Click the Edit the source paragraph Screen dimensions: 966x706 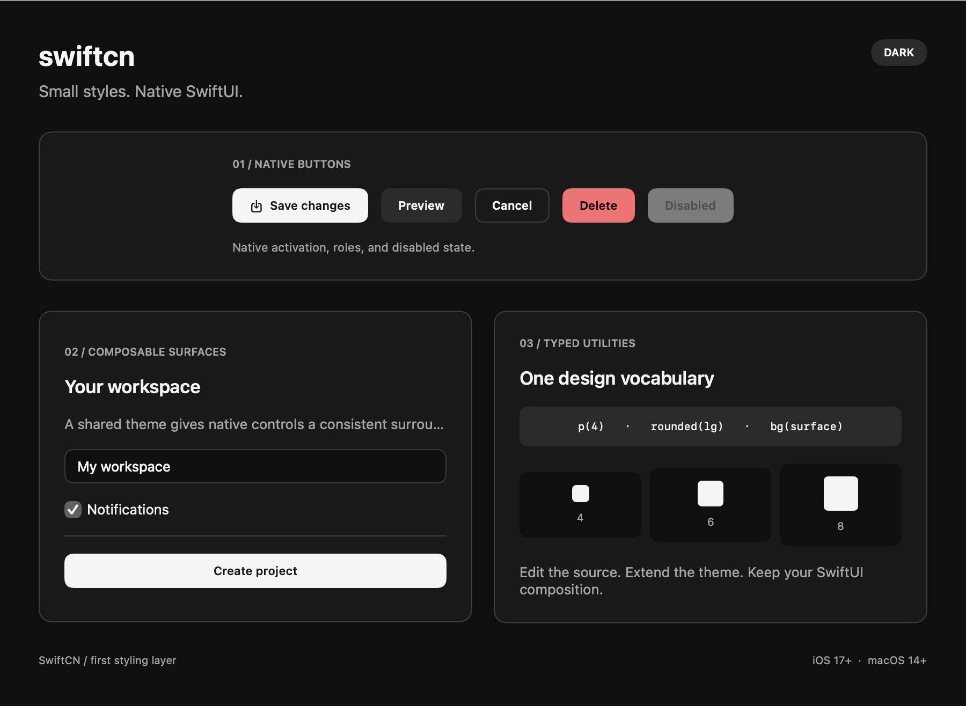point(691,581)
